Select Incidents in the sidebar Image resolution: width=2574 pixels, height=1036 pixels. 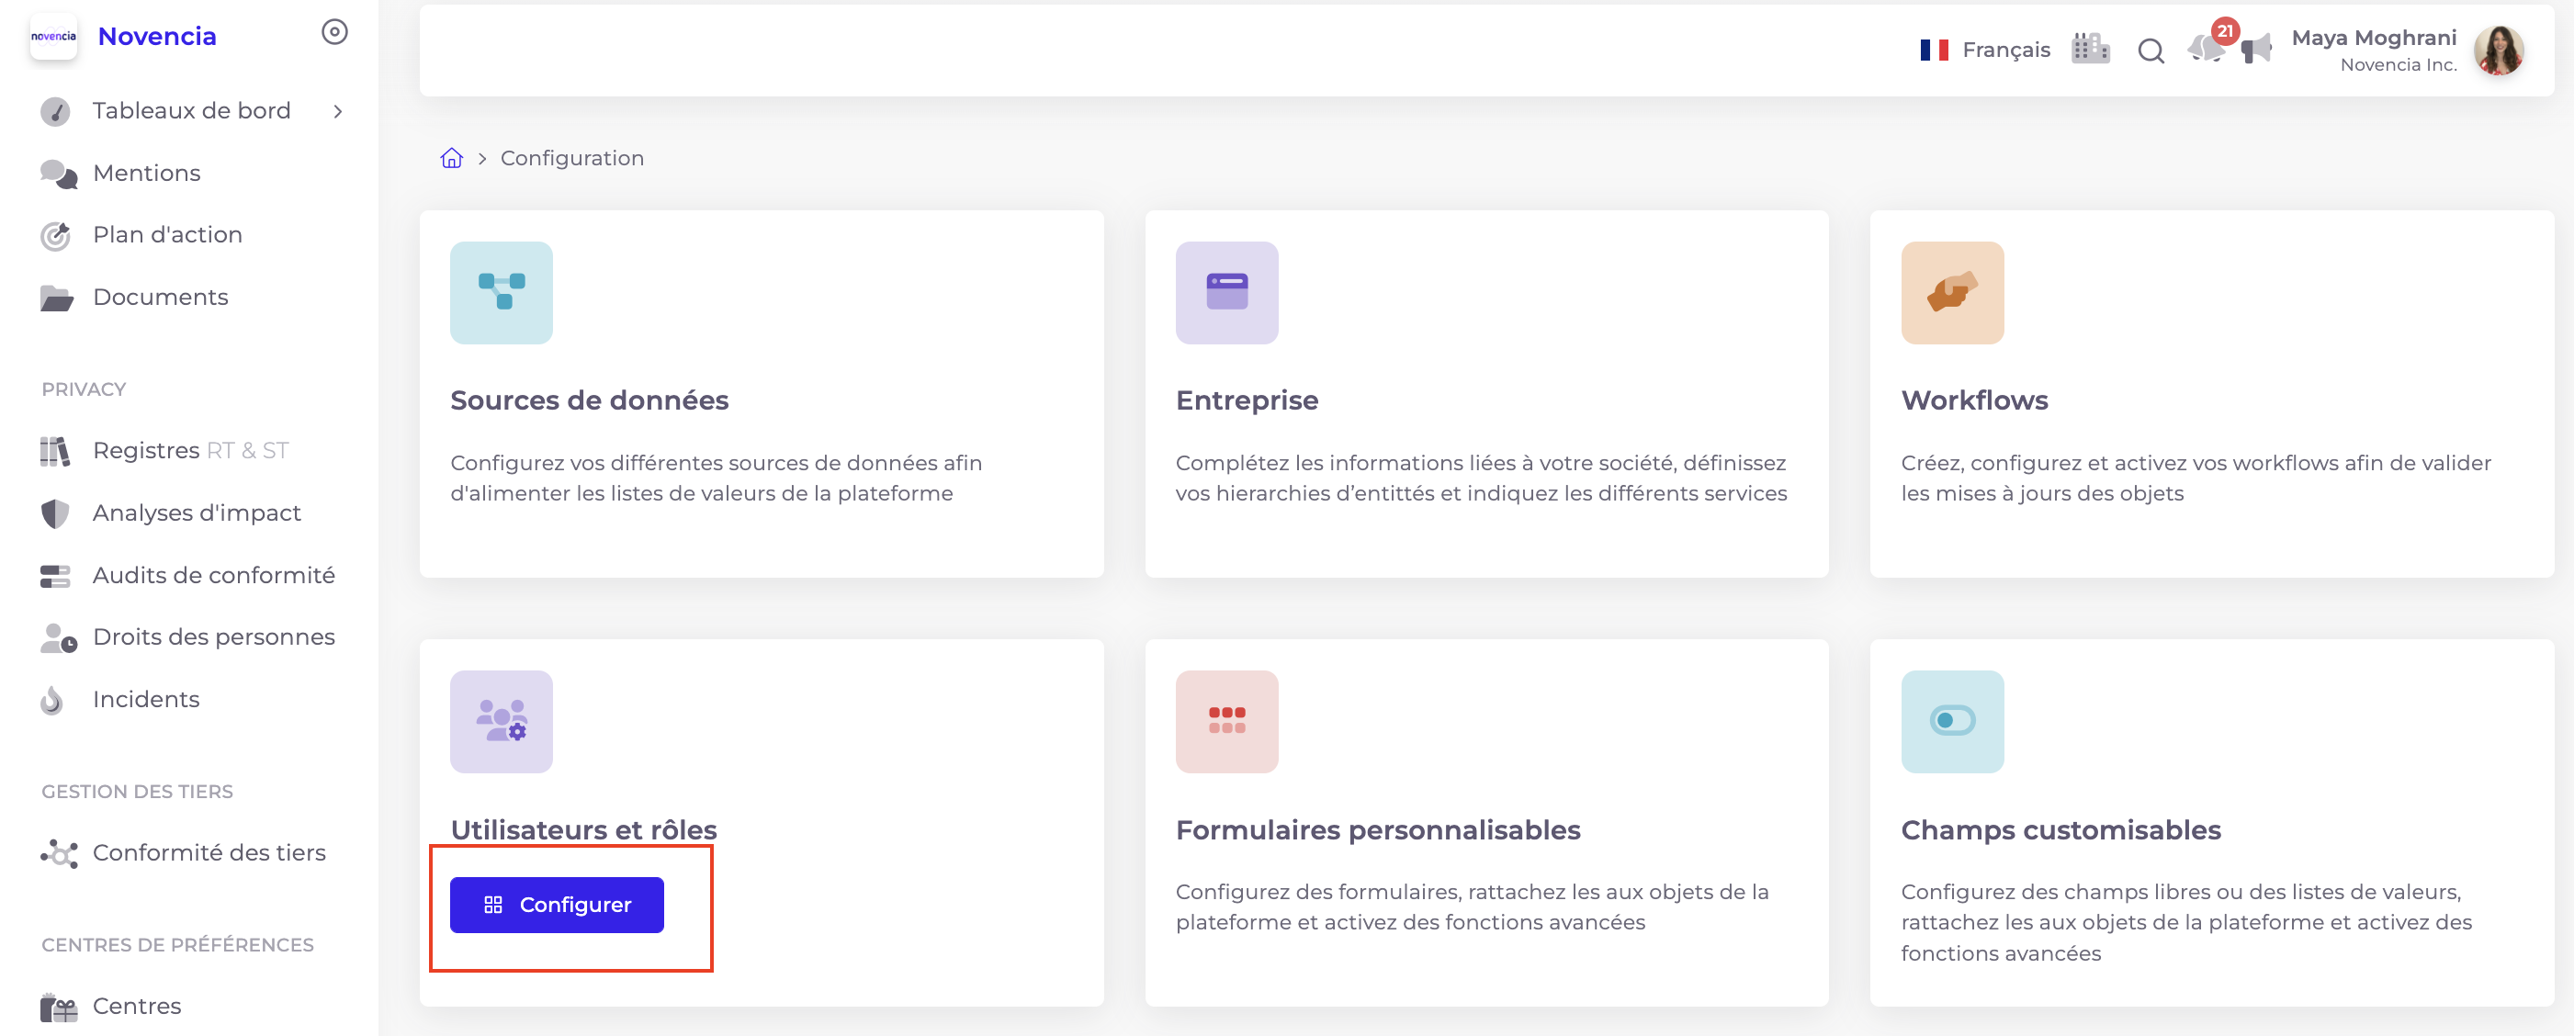point(146,699)
